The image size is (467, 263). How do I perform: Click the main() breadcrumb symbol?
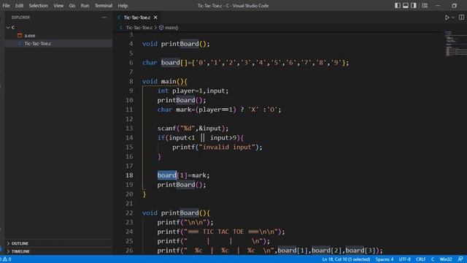171,28
